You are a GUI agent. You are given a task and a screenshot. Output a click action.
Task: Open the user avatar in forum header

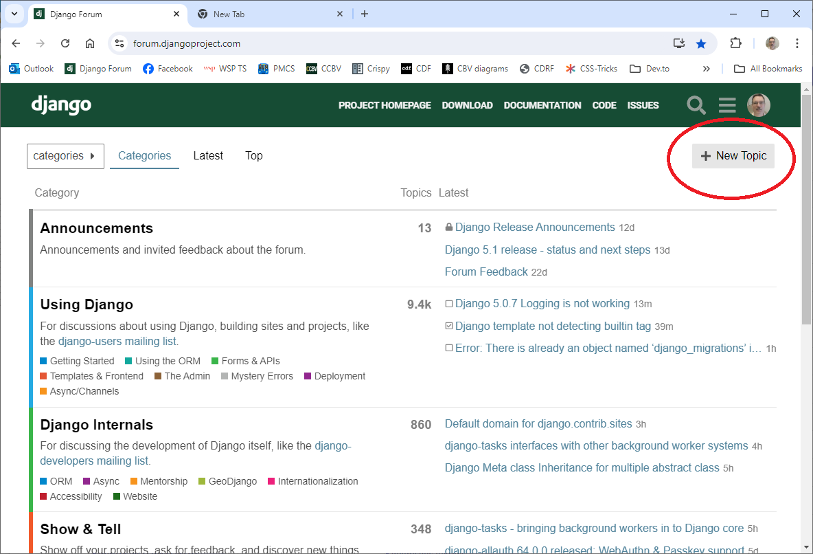pyautogui.click(x=759, y=105)
